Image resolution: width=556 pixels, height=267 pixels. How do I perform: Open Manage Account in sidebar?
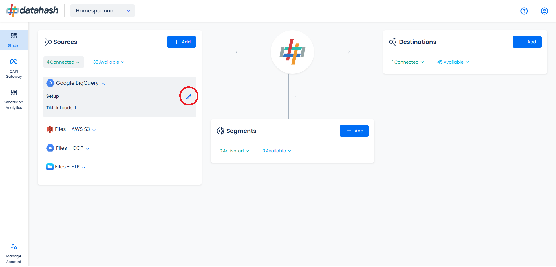tap(14, 254)
